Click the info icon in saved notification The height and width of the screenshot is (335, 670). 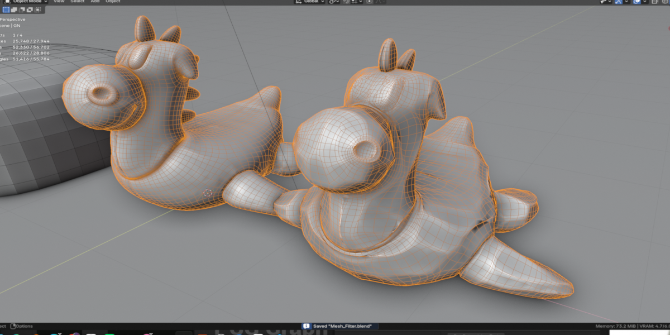[x=306, y=326]
